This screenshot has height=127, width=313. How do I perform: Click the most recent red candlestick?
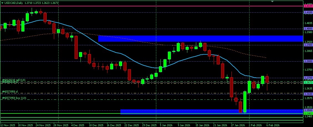[x=267, y=80]
